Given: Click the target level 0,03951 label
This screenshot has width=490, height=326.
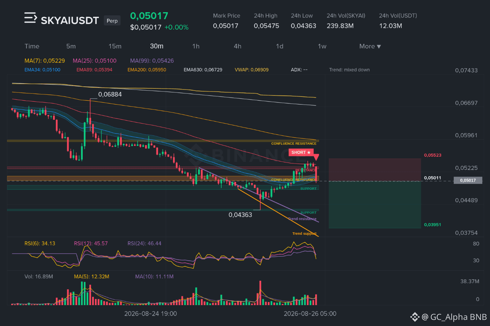Looking at the screenshot, I should click(x=432, y=225).
